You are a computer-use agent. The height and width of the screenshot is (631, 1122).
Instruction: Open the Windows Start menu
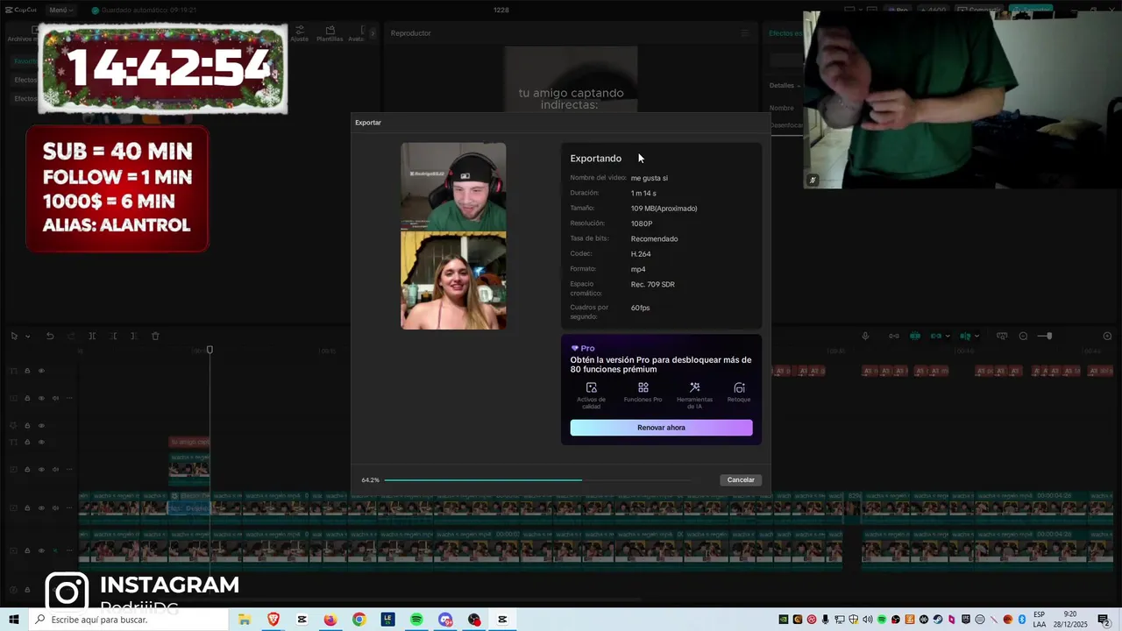(x=14, y=620)
